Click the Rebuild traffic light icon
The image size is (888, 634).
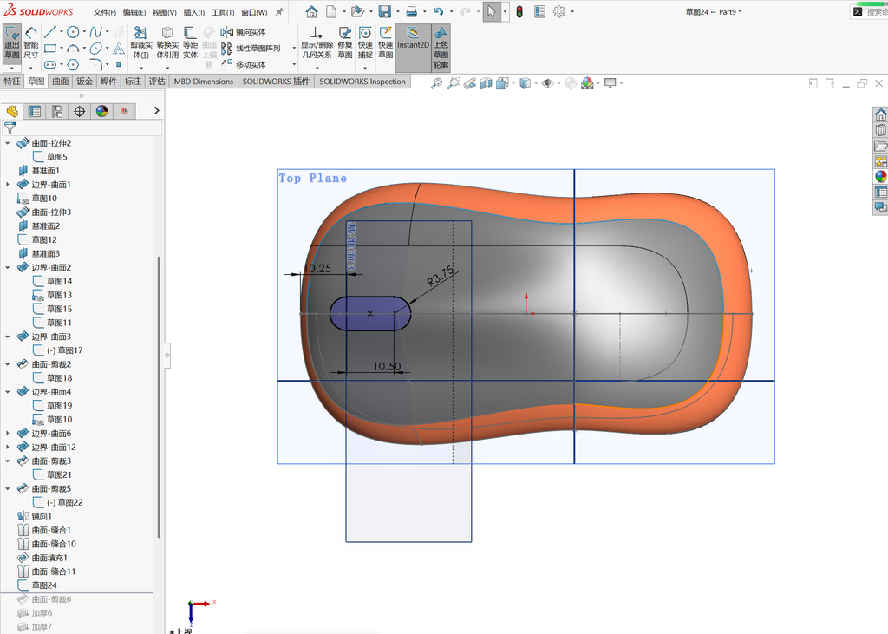[519, 11]
